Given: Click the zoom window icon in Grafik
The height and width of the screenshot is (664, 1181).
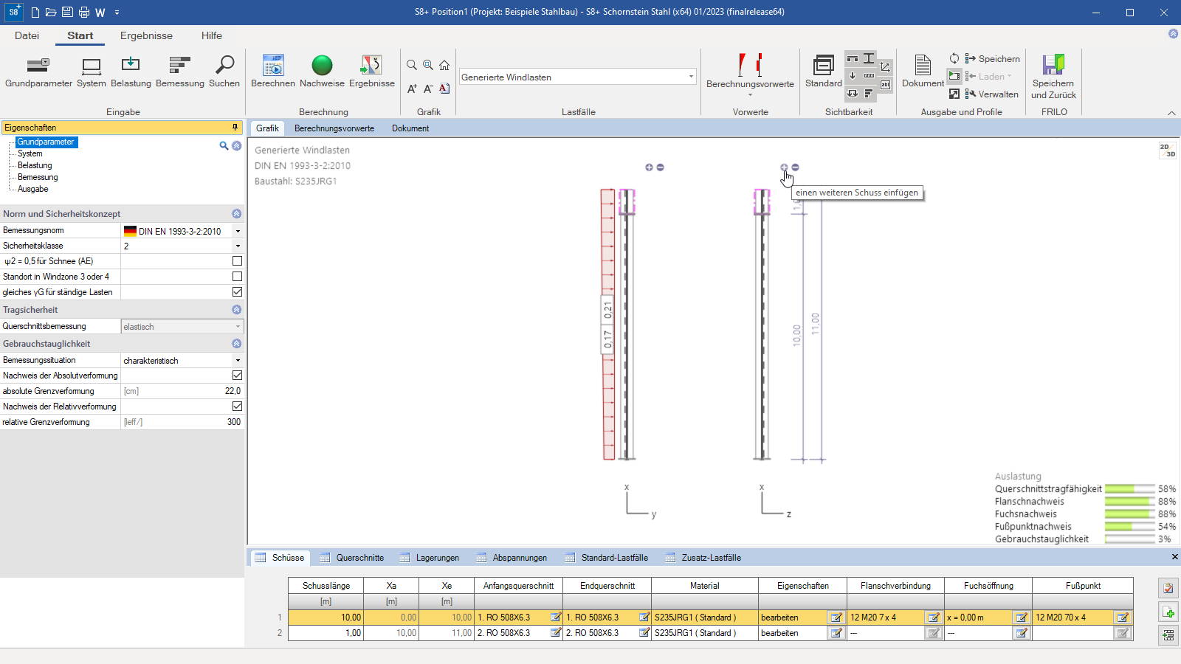Looking at the screenshot, I should (428, 65).
